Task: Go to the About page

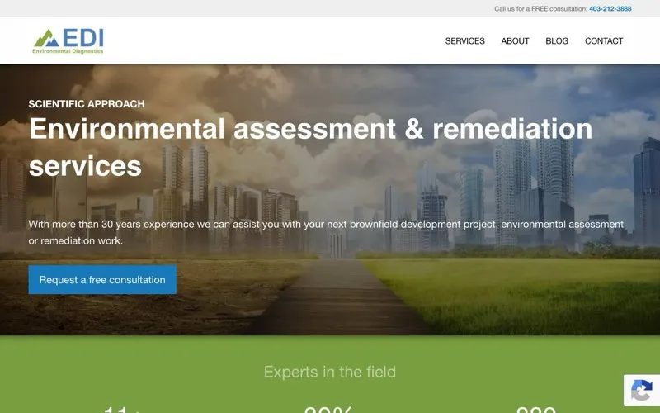Action: 515,40
